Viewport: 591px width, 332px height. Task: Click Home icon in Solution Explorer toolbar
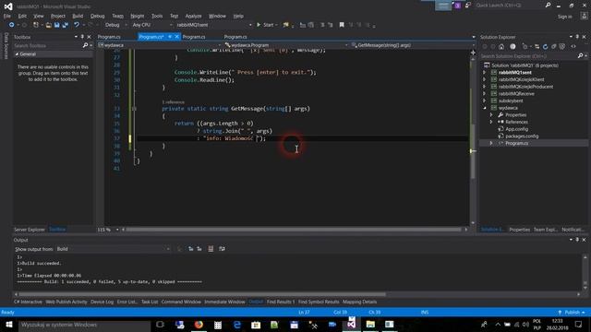point(501,47)
